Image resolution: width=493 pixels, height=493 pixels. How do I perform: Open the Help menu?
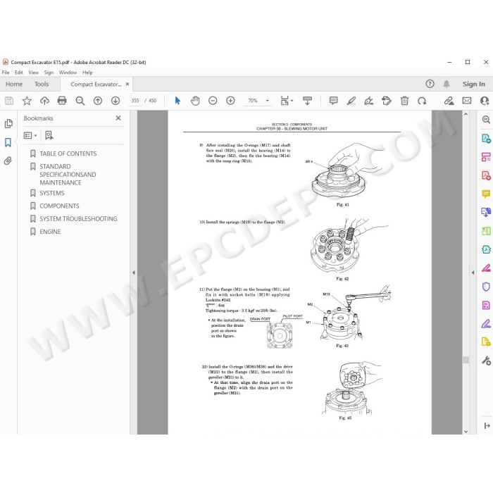pyautogui.click(x=87, y=73)
